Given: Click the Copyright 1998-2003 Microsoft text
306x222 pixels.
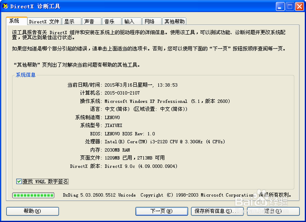Looking at the screenshot, I should pos(216,195).
